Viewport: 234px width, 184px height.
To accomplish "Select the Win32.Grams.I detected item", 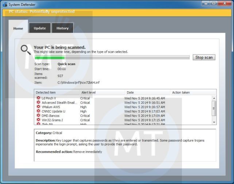I will (x=52, y=120).
